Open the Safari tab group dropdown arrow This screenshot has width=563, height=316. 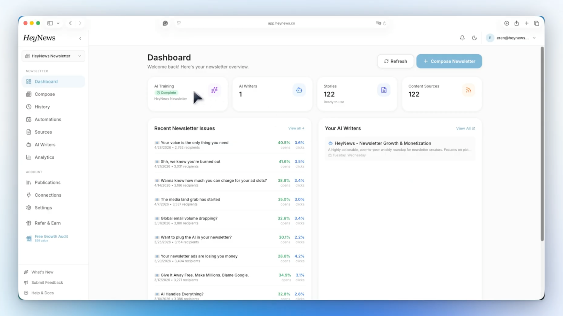[x=58, y=23]
